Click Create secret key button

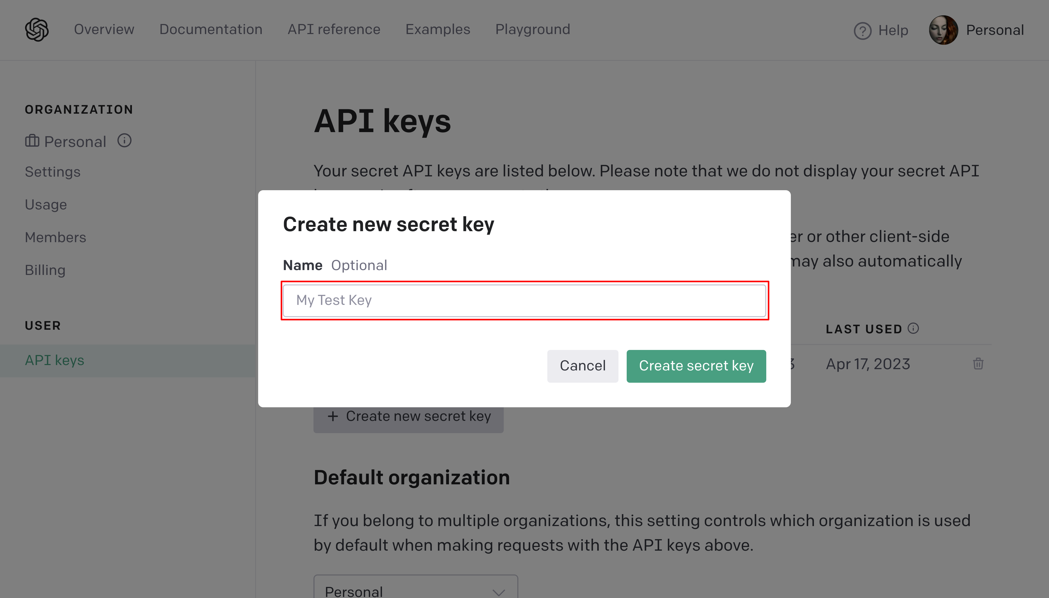click(x=696, y=365)
